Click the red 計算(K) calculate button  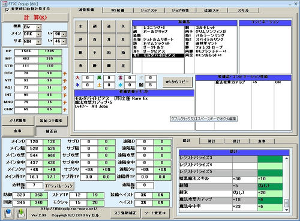pos(35,17)
